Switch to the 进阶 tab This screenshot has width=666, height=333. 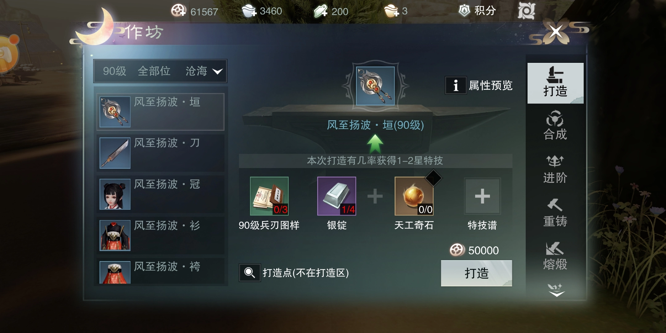tap(555, 169)
